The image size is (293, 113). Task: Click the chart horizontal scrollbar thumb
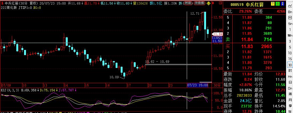tap(206, 82)
